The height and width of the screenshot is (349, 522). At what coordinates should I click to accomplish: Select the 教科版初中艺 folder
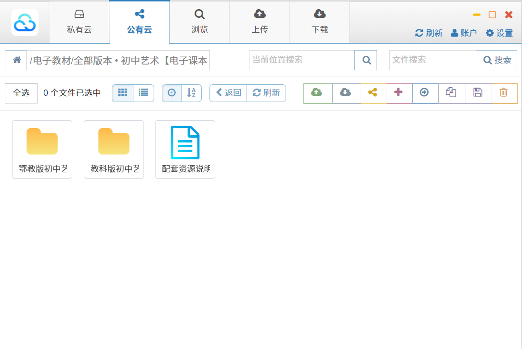114,149
